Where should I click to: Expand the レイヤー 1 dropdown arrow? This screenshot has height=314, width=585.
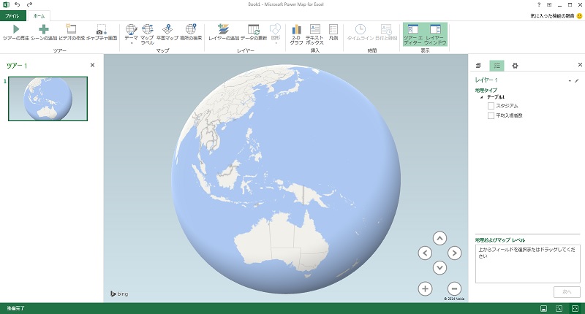point(570,81)
